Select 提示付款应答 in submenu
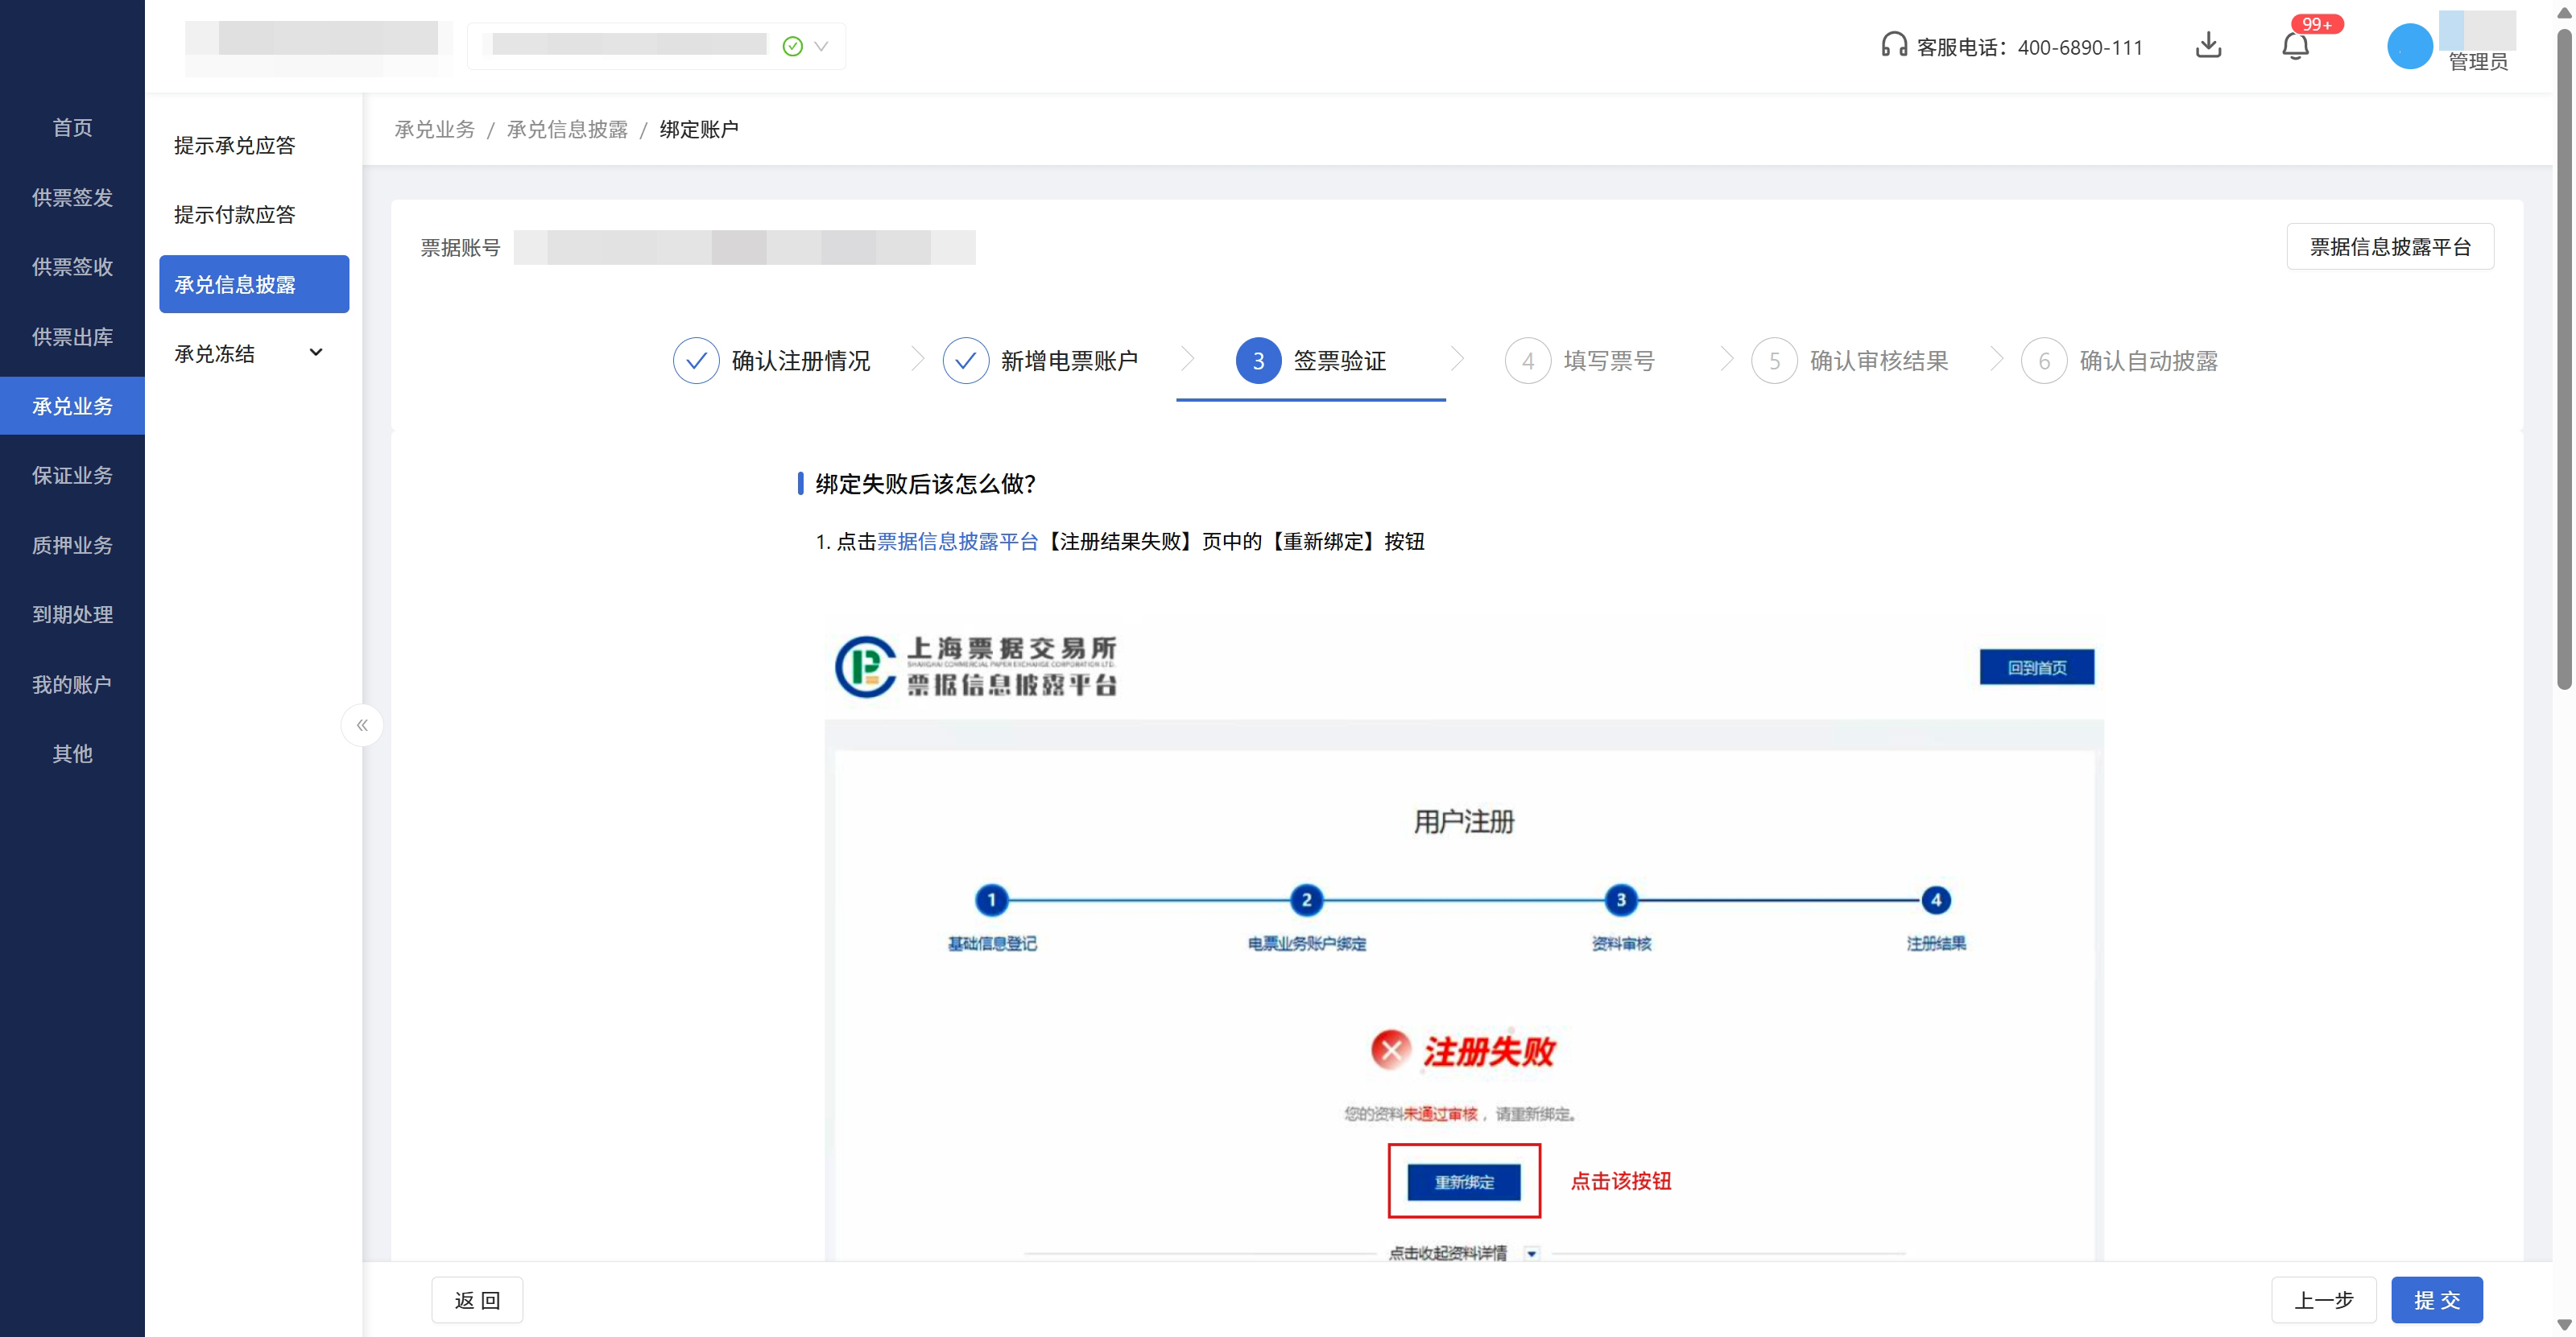The width and height of the screenshot is (2576, 1337). [234, 215]
